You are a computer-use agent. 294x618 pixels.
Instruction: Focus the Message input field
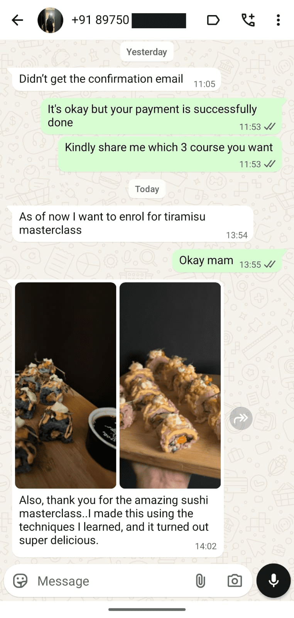(x=112, y=581)
